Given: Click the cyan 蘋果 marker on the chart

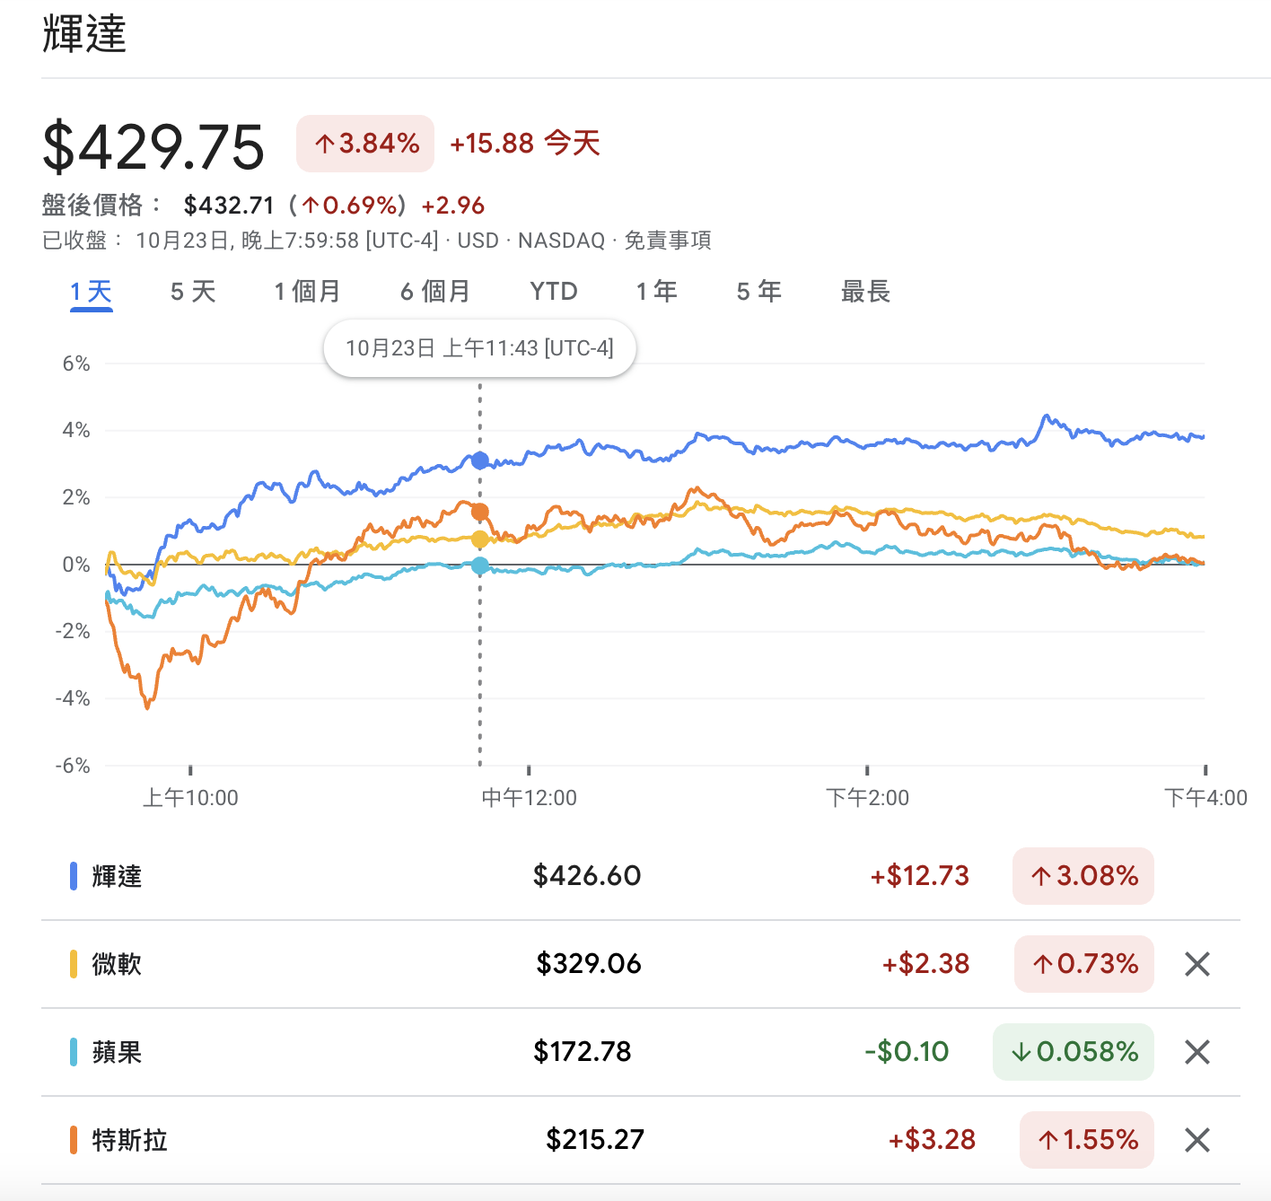Looking at the screenshot, I should pyautogui.click(x=480, y=565).
